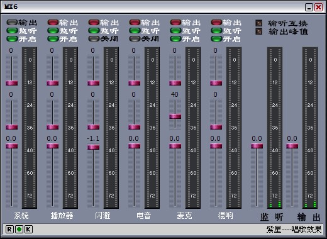Click 混响 top slider handle
327x239 pixels.
pos(216,83)
